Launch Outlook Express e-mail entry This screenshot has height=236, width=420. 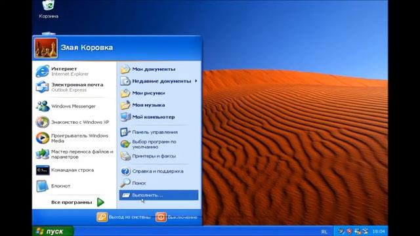tap(74, 87)
